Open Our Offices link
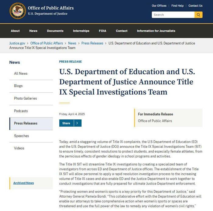Viewport: 213px width, 211px height. [159, 6]
